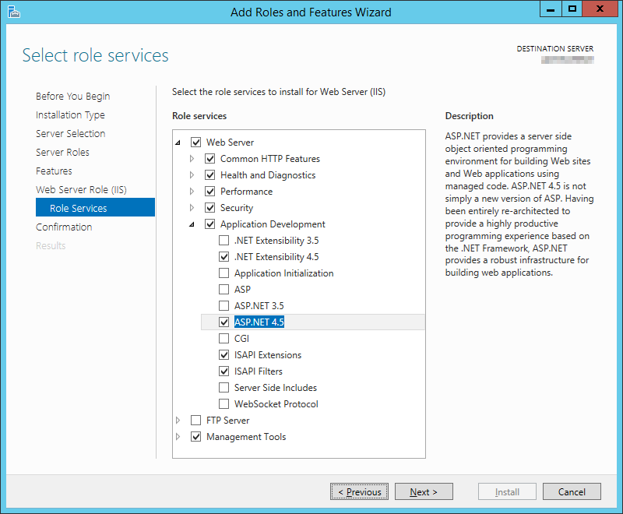
Task: Cancel the wizard
Action: pos(572,491)
